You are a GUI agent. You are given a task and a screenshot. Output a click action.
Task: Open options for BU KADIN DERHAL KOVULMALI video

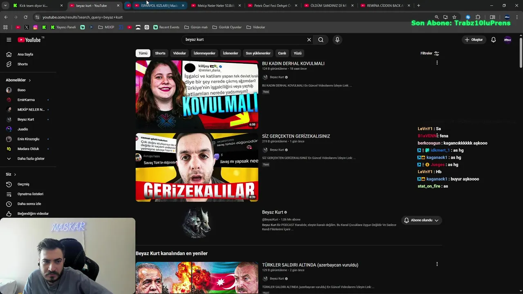(437, 63)
